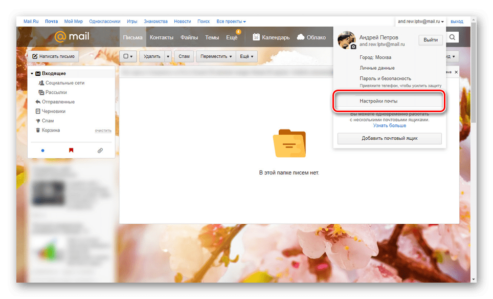Screen dimensions: 493x299
Task: Open Облако cloud storage
Action: click(x=311, y=37)
